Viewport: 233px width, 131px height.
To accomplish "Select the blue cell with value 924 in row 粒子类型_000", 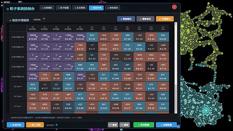I will (x=92, y=37).
